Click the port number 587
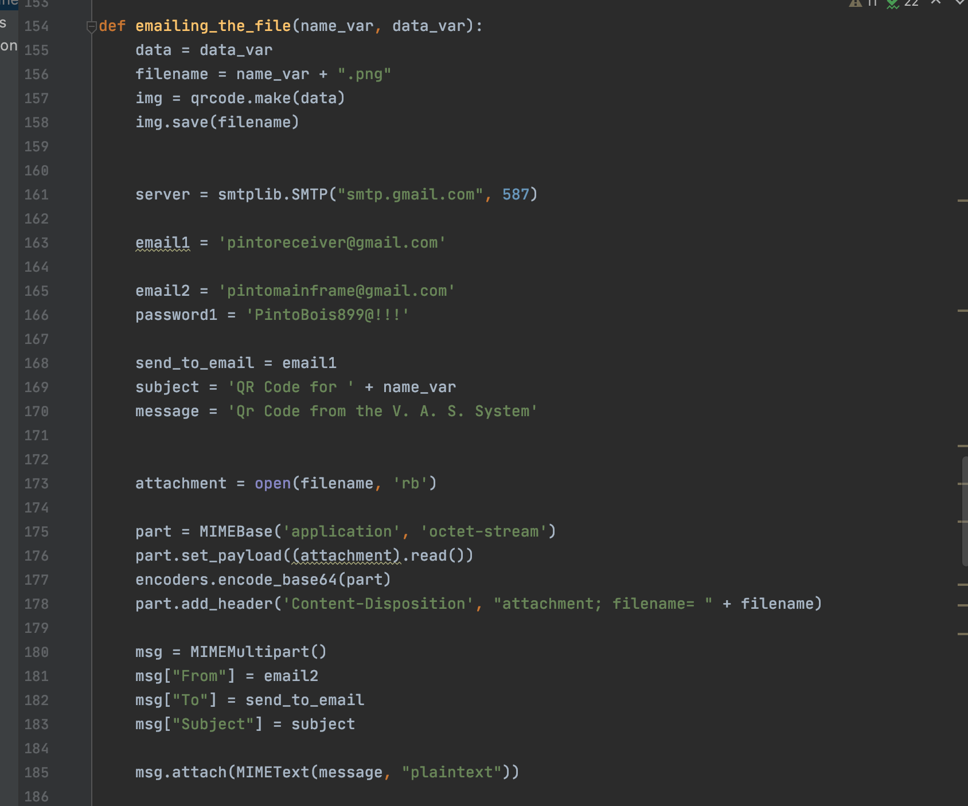The height and width of the screenshot is (806, 968). pyautogui.click(x=516, y=195)
